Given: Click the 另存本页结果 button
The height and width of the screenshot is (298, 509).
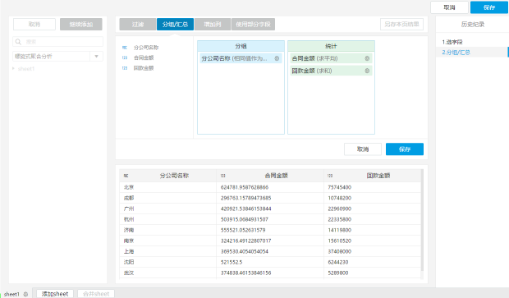Looking at the screenshot, I should pos(402,25).
